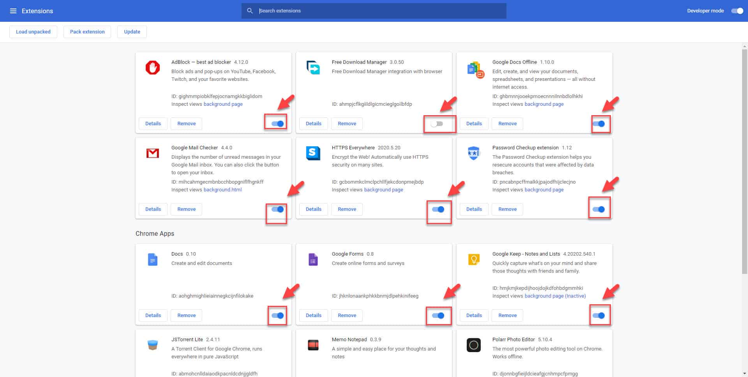Click the Chrome Apps section heading
Screen dimensions: 748x377
(155, 233)
